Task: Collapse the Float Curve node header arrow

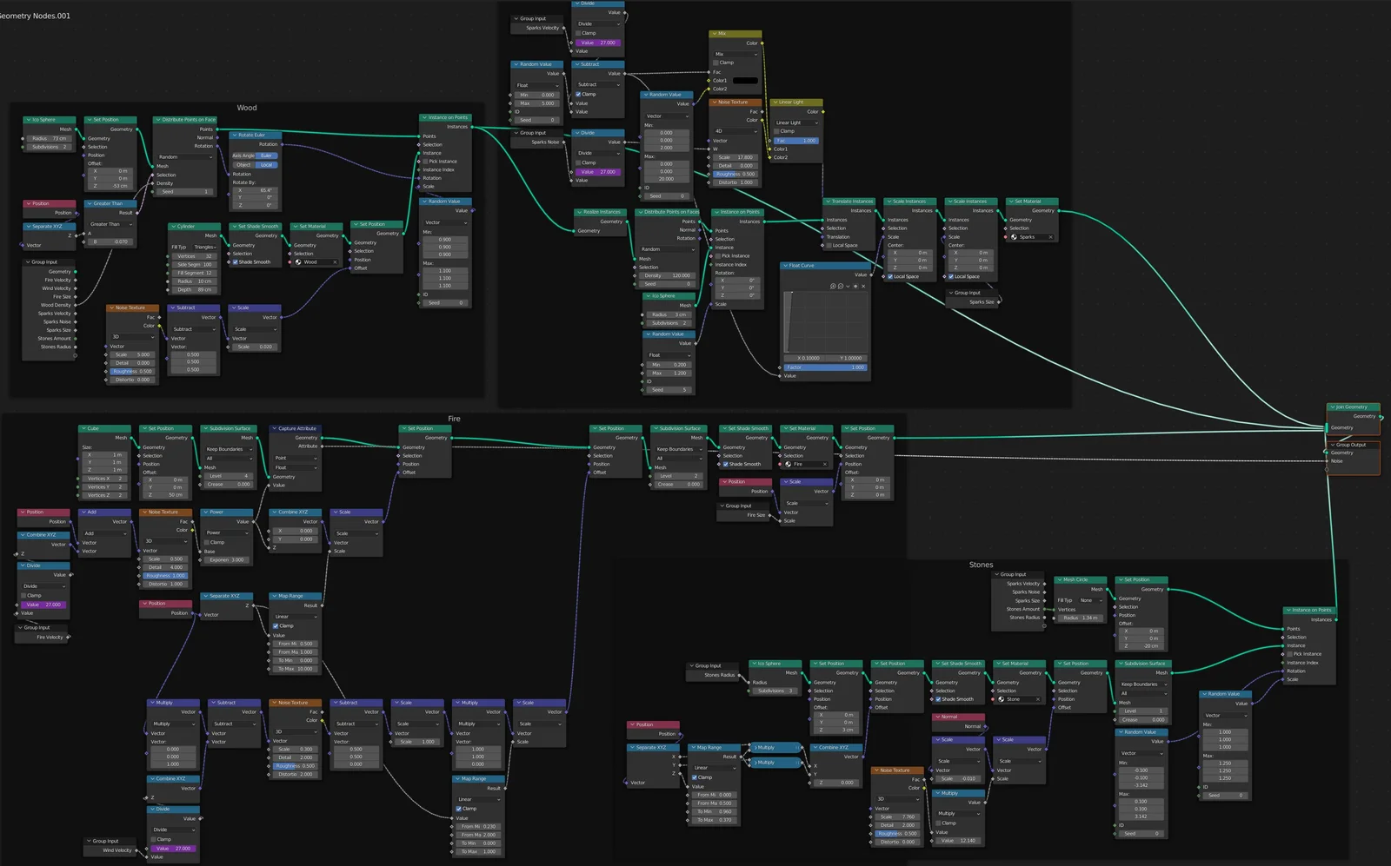Action: [x=785, y=266]
